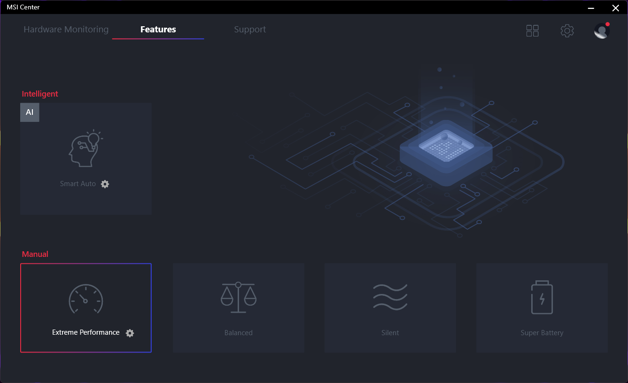Click the Extreme Performance speedometer icon
Image resolution: width=628 pixels, height=383 pixels.
click(86, 299)
